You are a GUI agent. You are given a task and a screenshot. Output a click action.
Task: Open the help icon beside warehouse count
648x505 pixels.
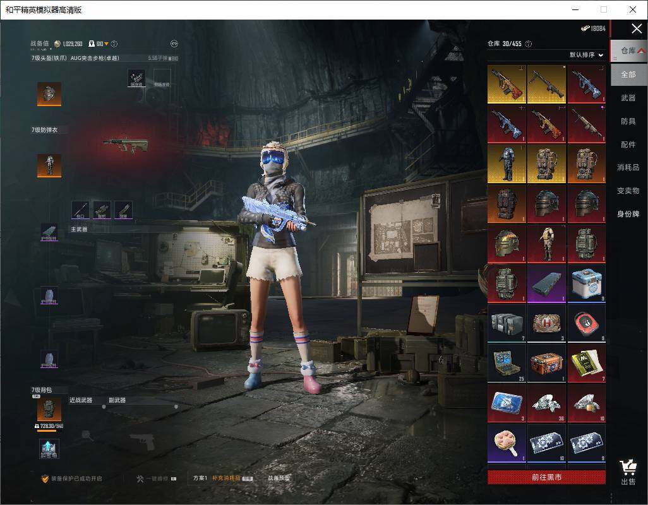[x=528, y=44]
